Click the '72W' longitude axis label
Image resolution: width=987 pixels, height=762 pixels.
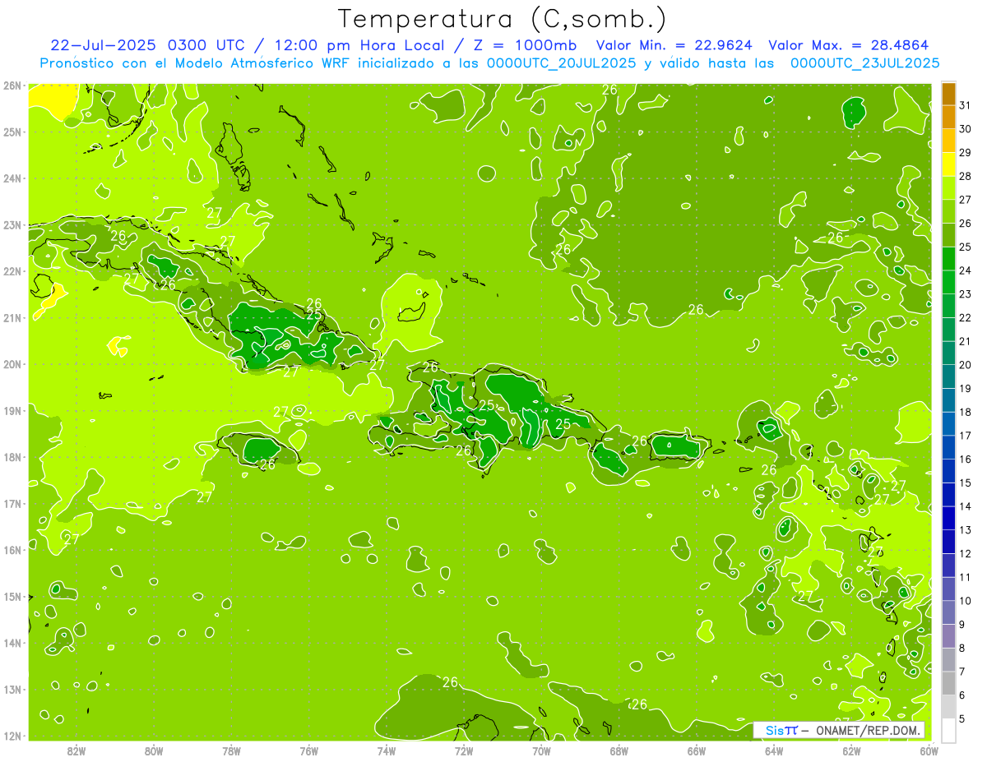[x=464, y=750]
